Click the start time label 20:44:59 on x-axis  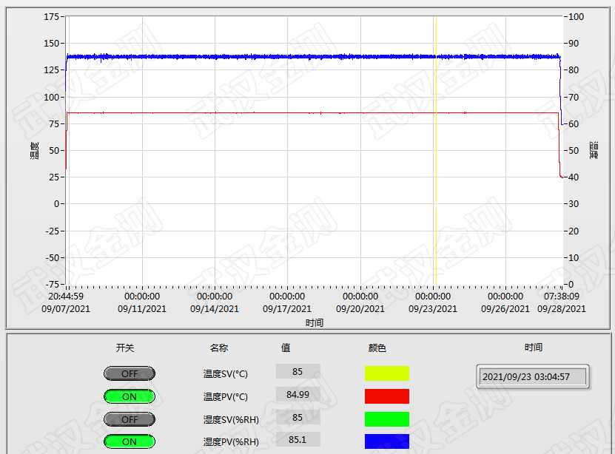point(66,297)
